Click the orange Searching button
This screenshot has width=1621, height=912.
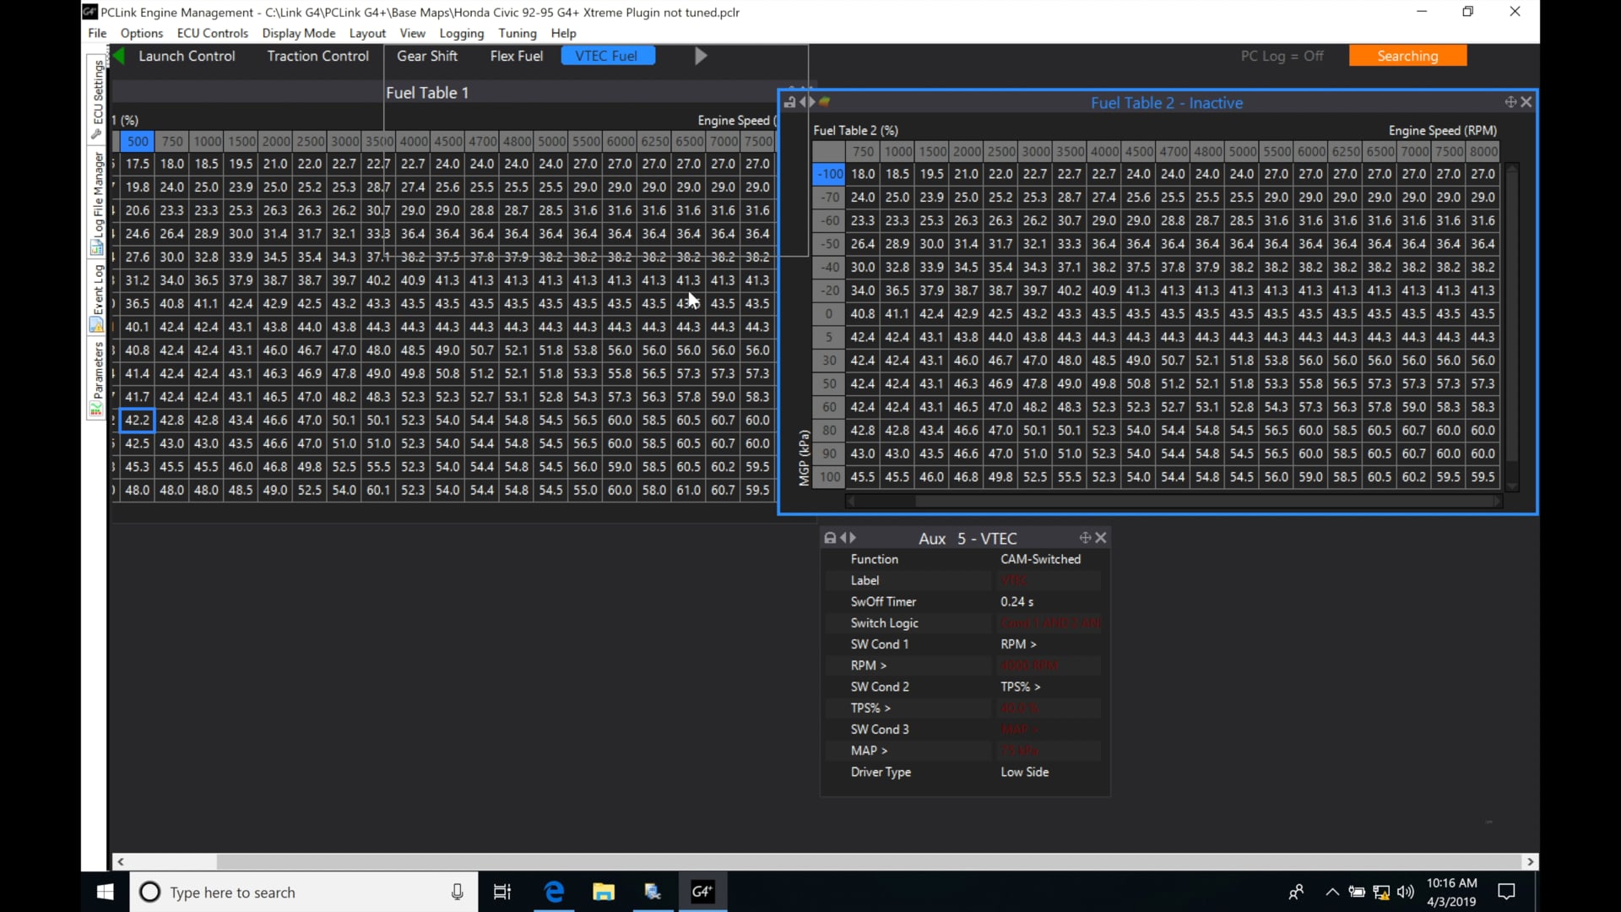click(1407, 56)
